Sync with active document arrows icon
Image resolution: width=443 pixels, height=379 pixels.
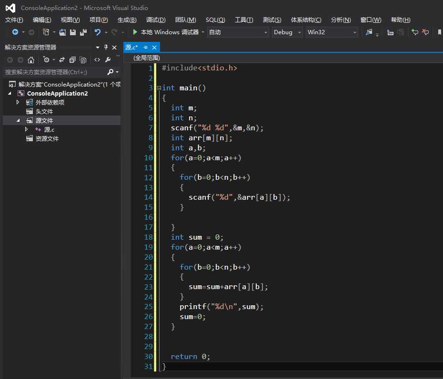[x=62, y=60]
